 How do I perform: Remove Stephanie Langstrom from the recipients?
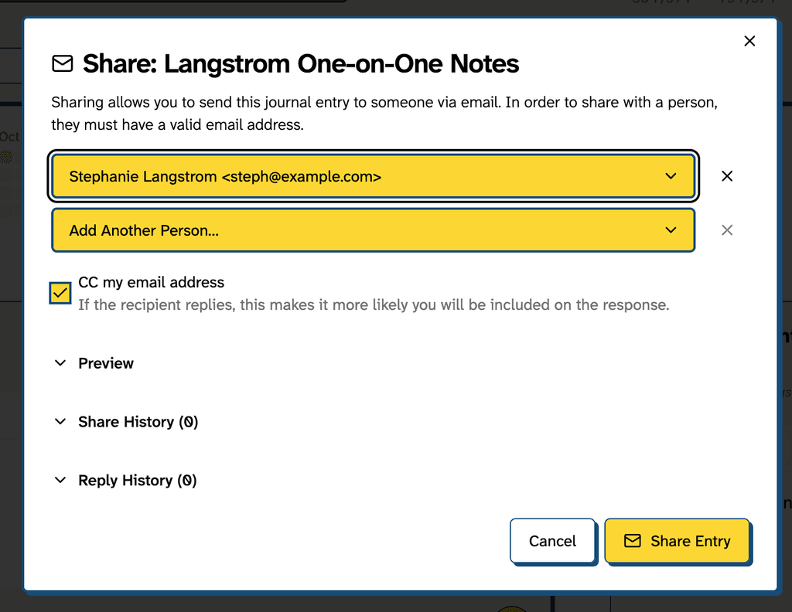point(726,176)
